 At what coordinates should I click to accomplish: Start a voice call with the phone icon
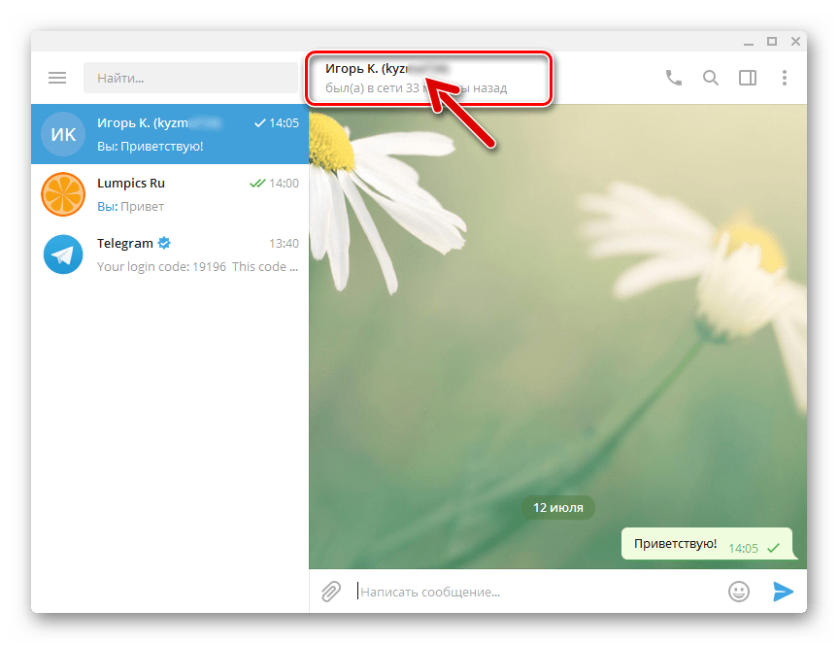coord(673,78)
